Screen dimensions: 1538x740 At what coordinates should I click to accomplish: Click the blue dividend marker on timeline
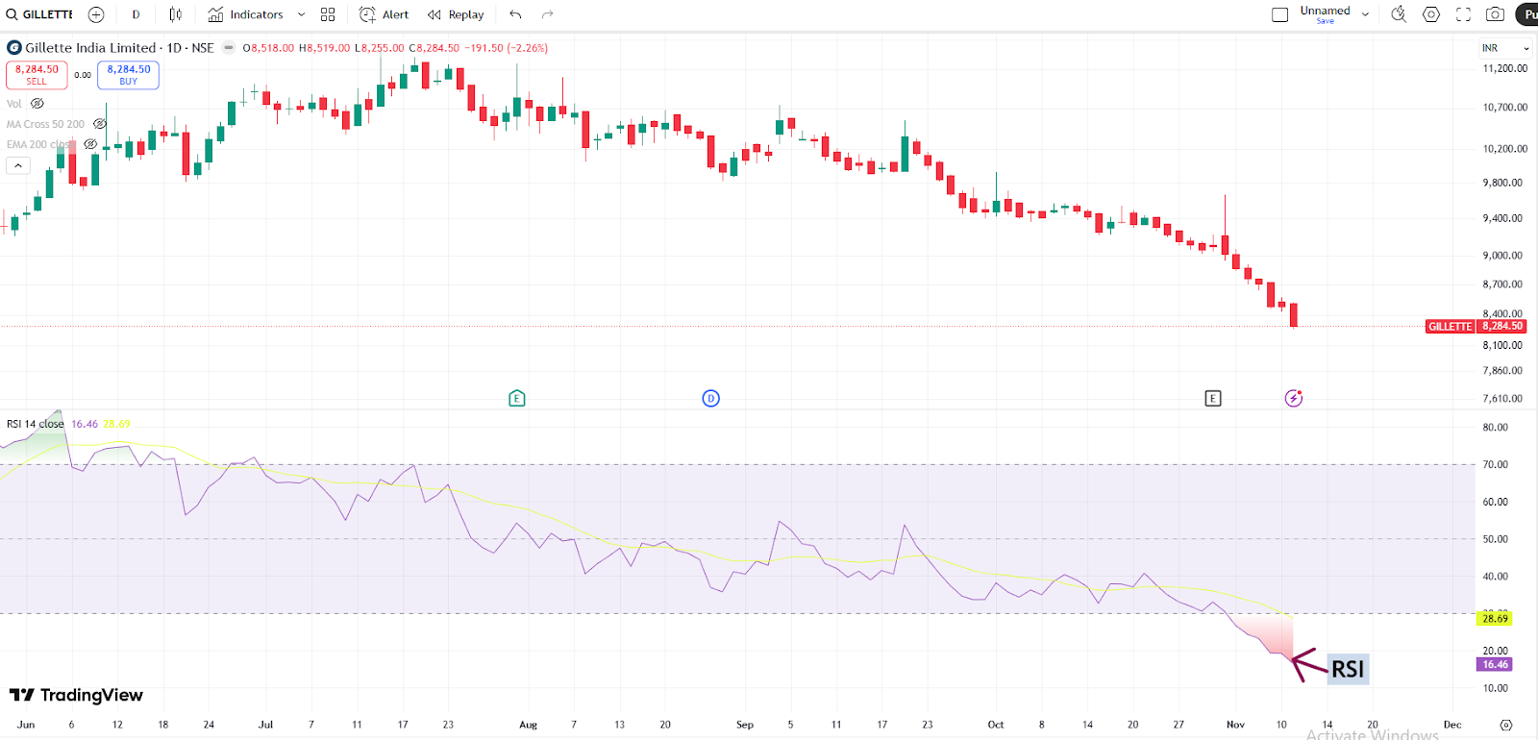[710, 398]
